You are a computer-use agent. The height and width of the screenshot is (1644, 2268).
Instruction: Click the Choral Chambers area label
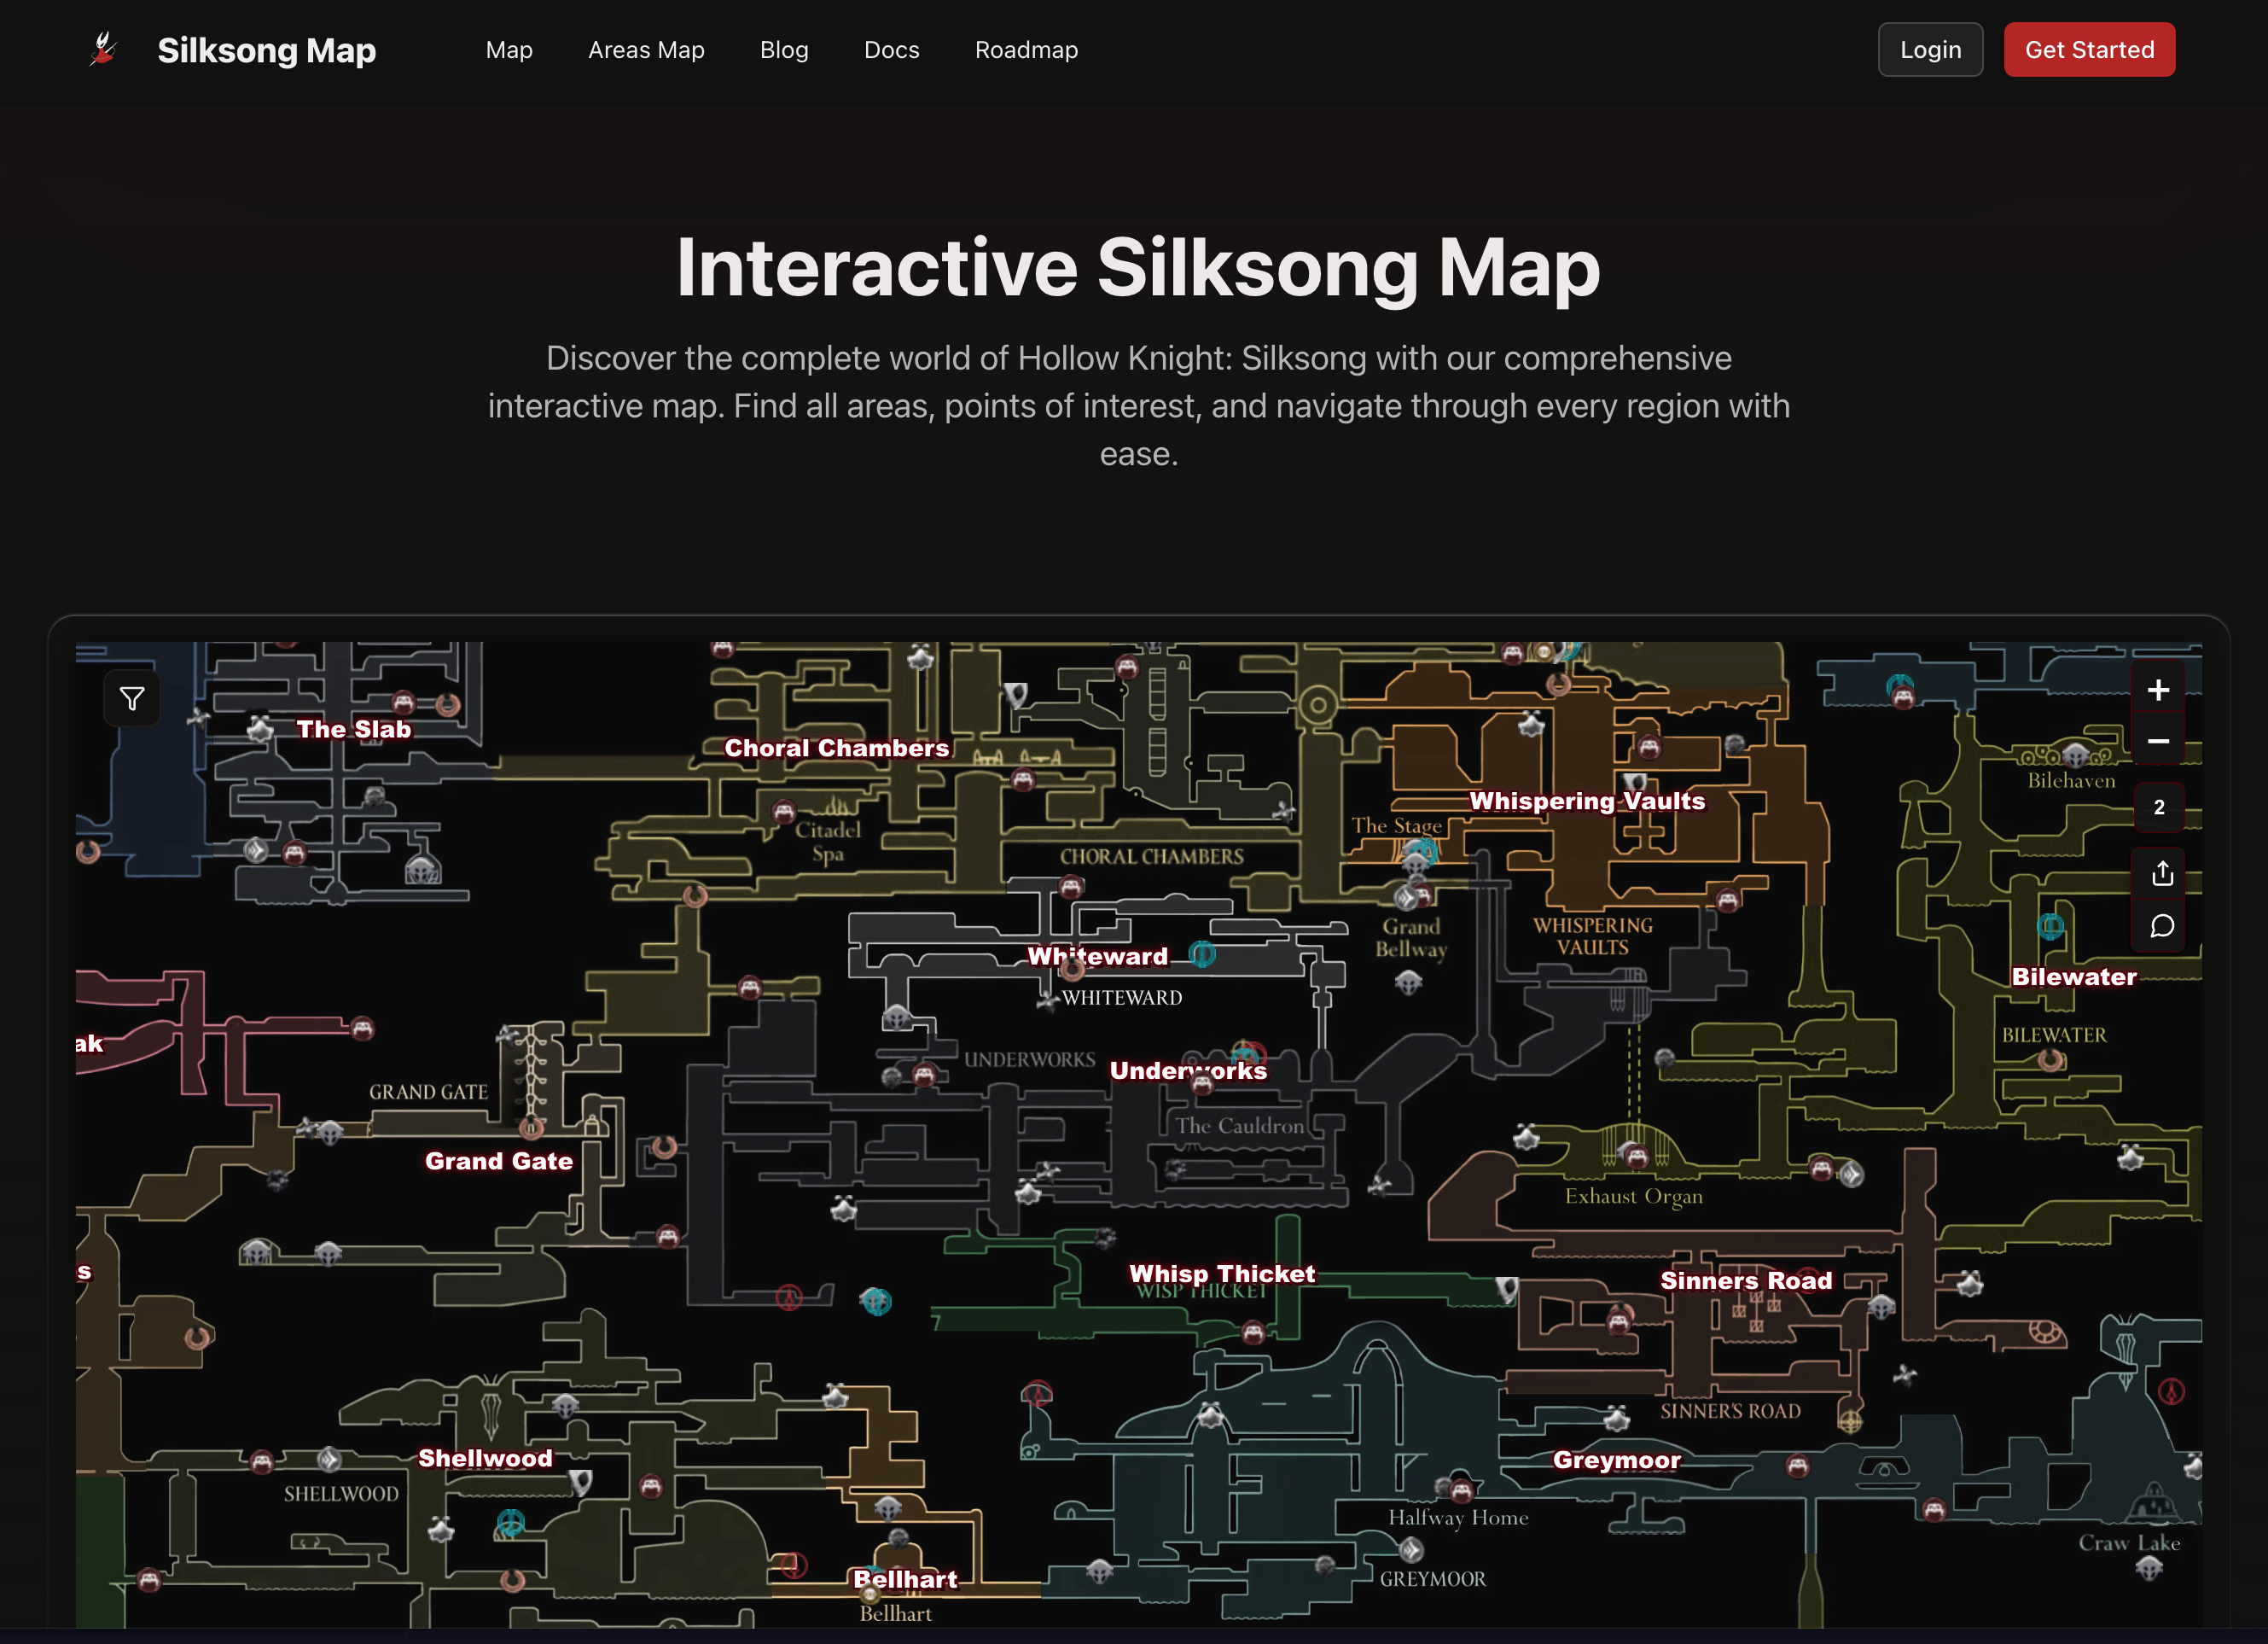(x=836, y=749)
